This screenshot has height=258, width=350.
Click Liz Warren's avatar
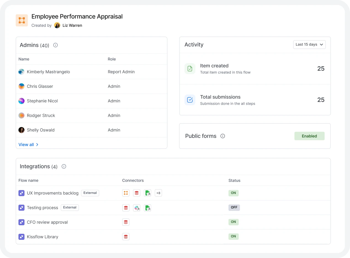point(57,25)
